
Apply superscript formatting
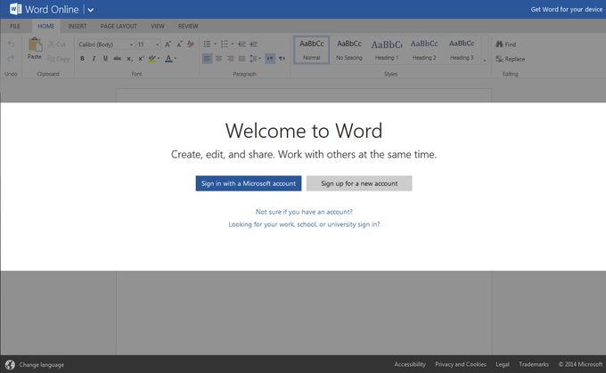[x=141, y=59]
